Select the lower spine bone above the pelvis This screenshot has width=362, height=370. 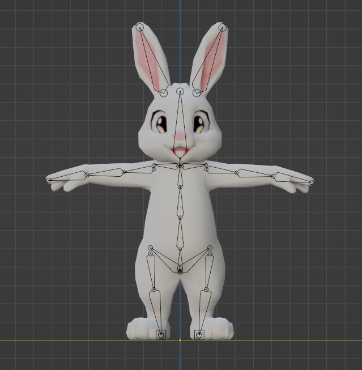(180, 233)
